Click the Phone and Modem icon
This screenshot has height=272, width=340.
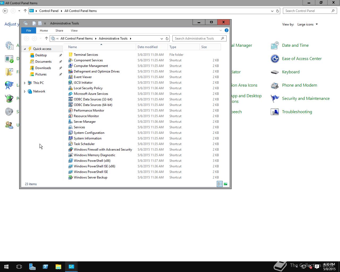click(275, 85)
